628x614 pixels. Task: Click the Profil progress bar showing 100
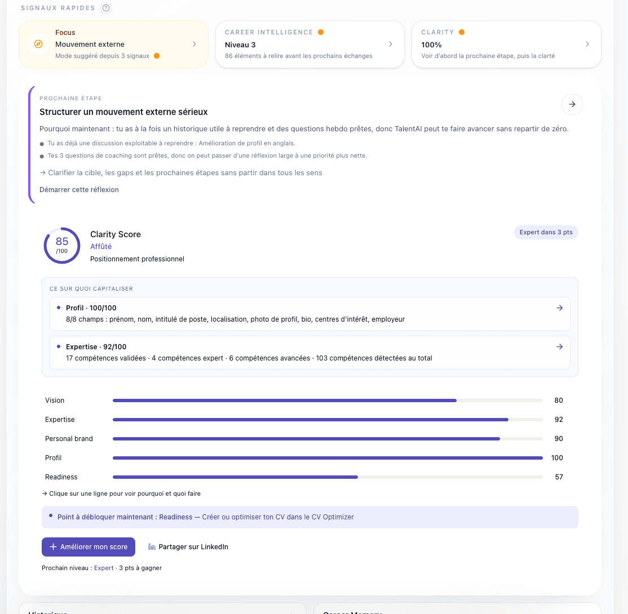point(328,458)
